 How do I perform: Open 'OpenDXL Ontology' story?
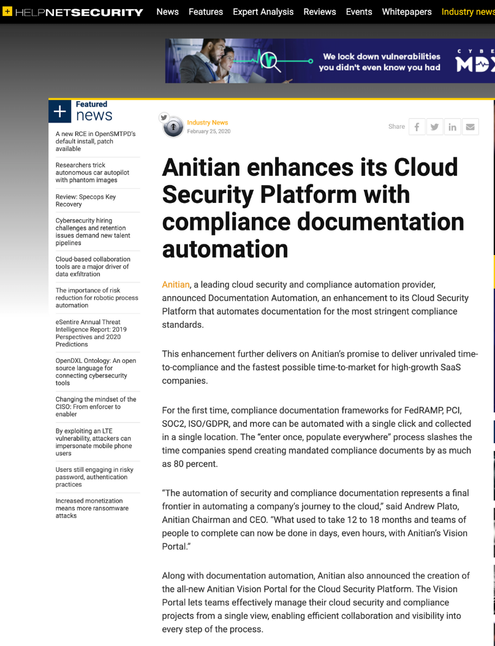(96, 371)
